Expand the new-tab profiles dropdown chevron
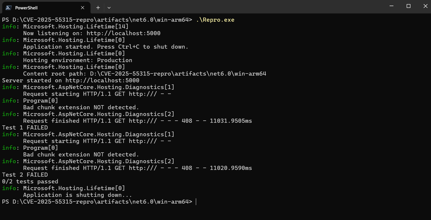 coord(109,8)
